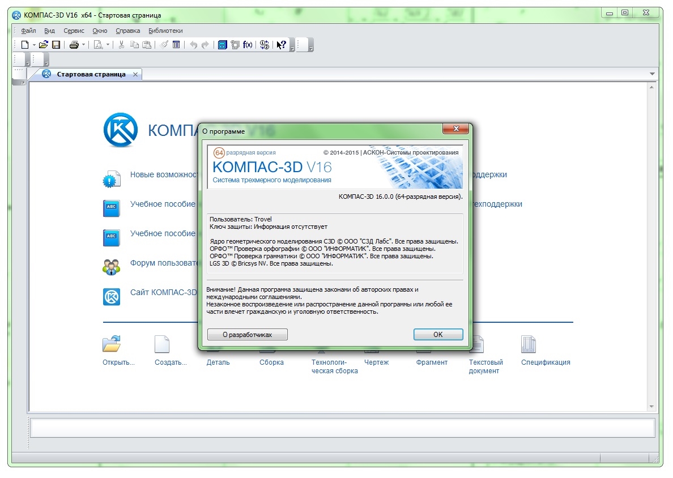Expand the dropdown arrow beside the Print icon
The height and width of the screenshot is (478, 673).
coord(84,45)
